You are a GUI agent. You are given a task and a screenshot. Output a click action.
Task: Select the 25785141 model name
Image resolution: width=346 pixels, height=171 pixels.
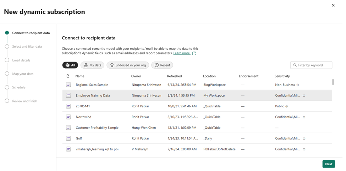tap(83, 106)
